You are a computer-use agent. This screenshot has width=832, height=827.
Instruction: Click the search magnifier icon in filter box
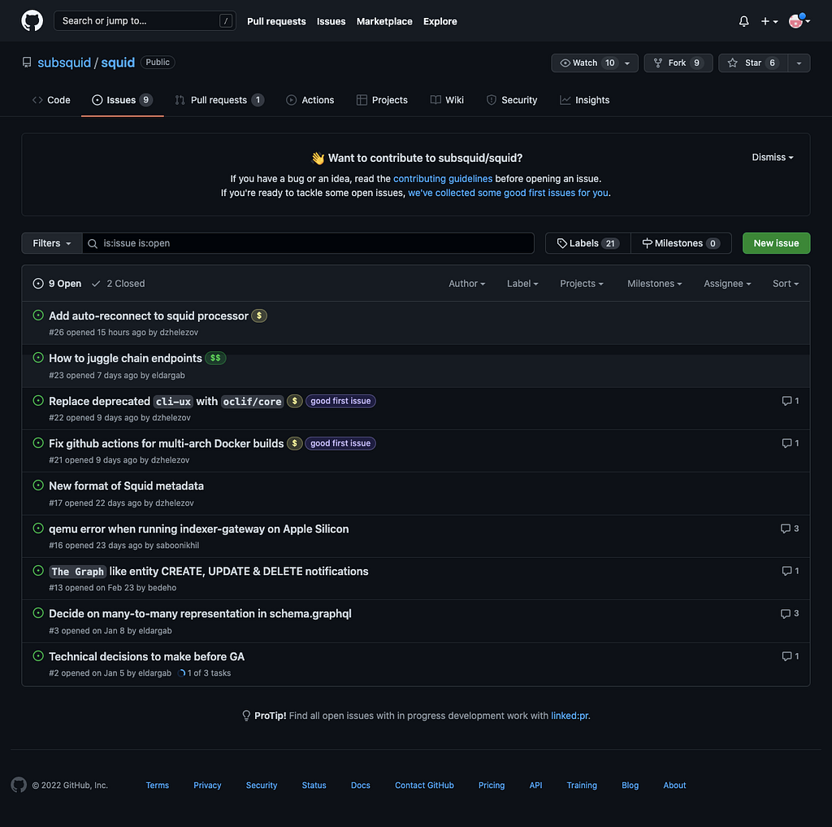click(x=93, y=243)
